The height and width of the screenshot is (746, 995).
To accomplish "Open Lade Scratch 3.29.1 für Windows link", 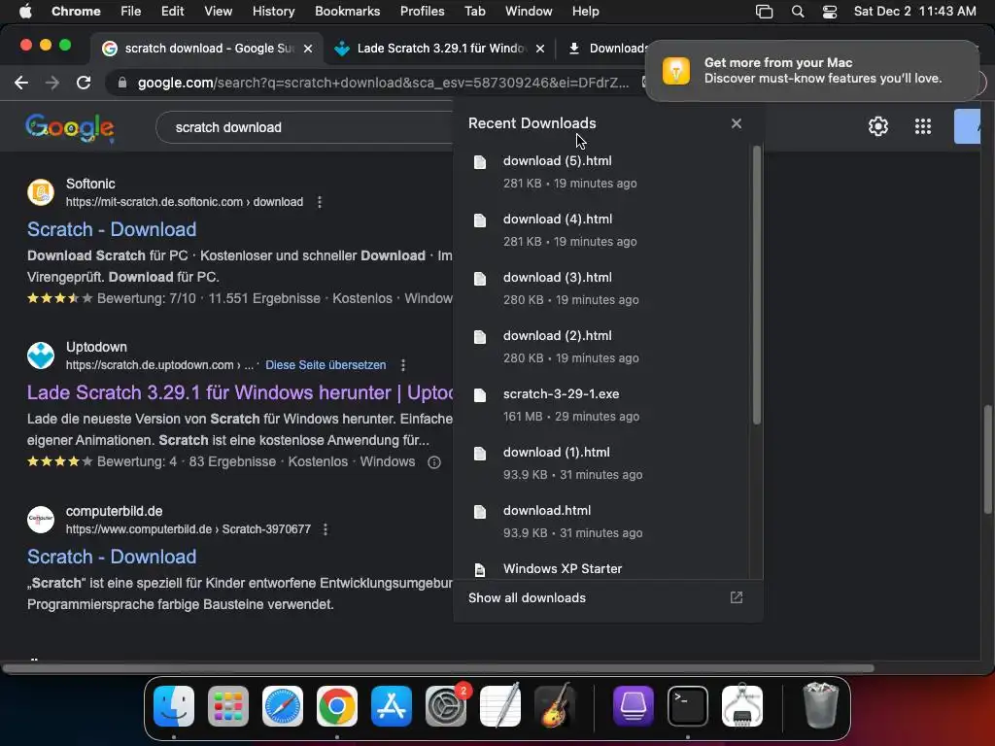I will [x=240, y=392].
